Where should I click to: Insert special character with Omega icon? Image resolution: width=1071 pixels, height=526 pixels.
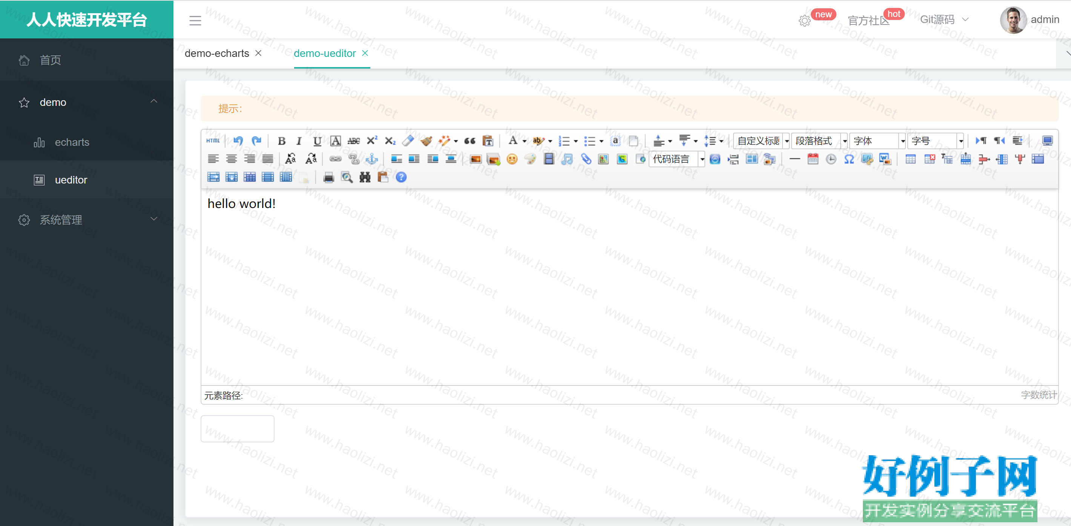point(849,159)
